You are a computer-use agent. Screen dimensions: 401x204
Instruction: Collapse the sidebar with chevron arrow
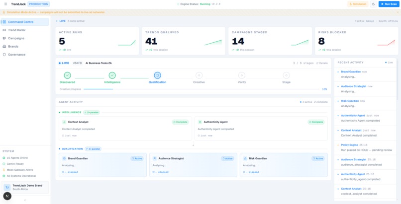point(25,200)
